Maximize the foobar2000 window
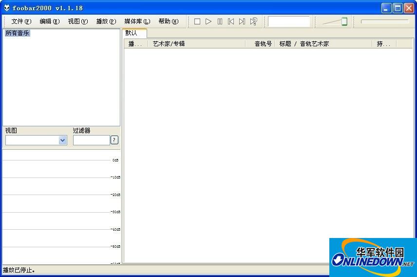This screenshot has height=277, width=417. pos(398,8)
